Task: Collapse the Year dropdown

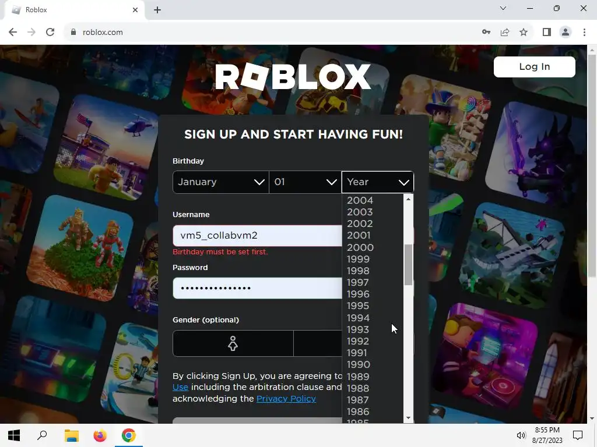Action: [x=377, y=182]
